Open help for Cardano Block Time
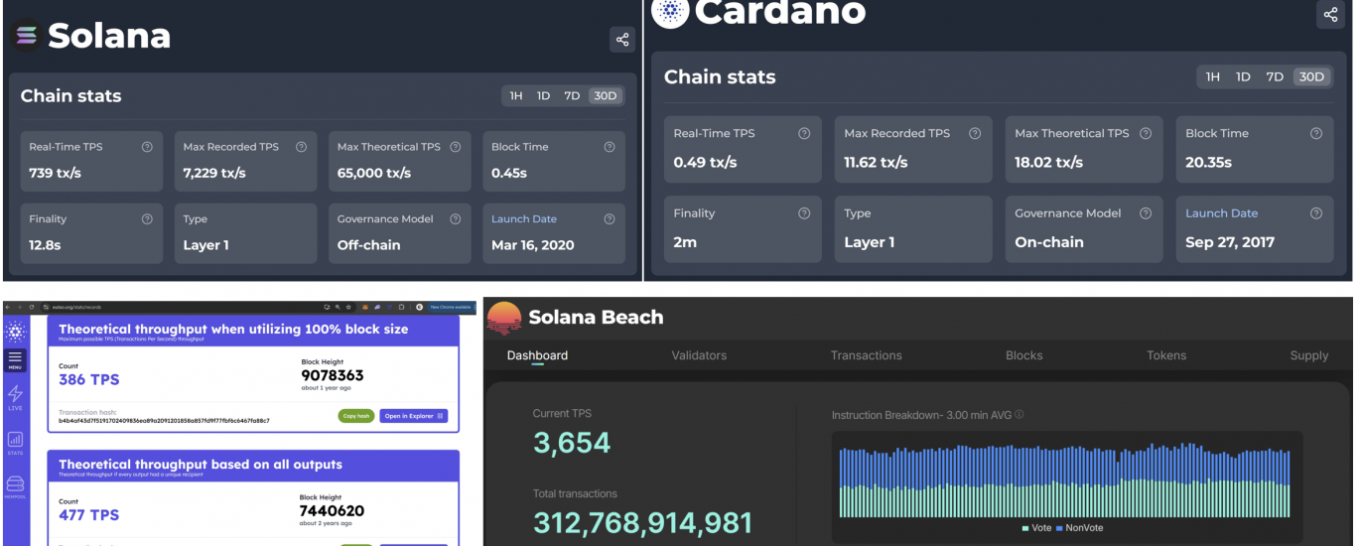 (1316, 133)
